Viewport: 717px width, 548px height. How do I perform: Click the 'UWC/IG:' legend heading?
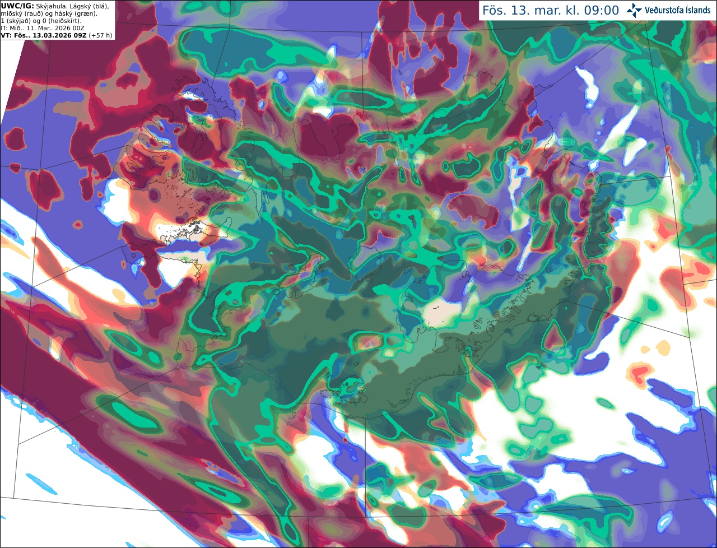(17, 6)
